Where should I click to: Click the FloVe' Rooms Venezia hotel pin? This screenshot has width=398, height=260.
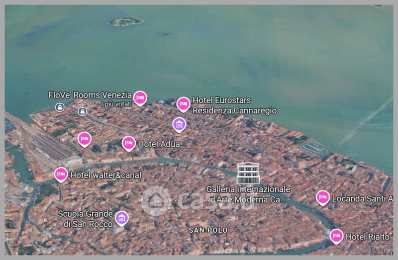click(x=140, y=97)
